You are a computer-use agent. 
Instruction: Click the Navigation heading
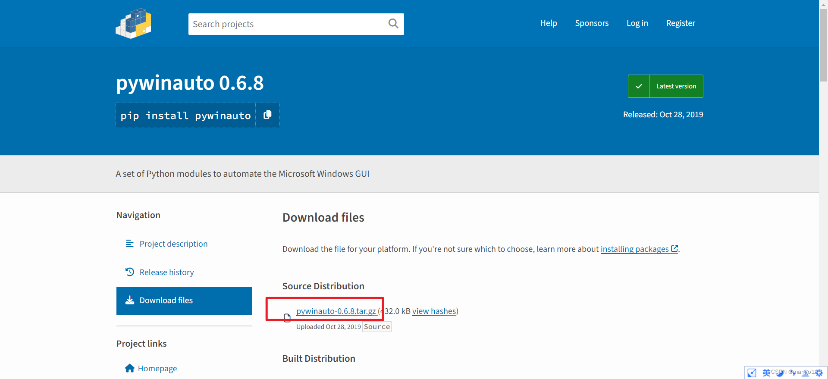coord(138,215)
